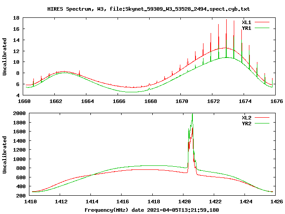Click the 1666 x-axis tick label

pyautogui.click(x=119, y=101)
